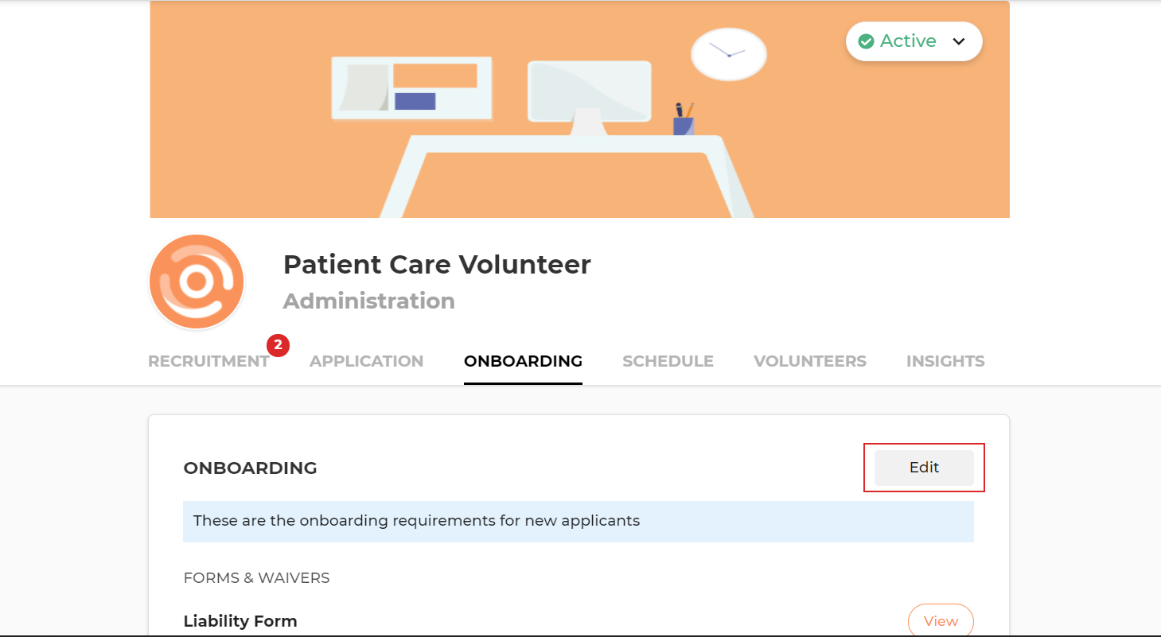The image size is (1161, 637).
Task: Click the Administration department subtitle
Action: click(369, 301)
